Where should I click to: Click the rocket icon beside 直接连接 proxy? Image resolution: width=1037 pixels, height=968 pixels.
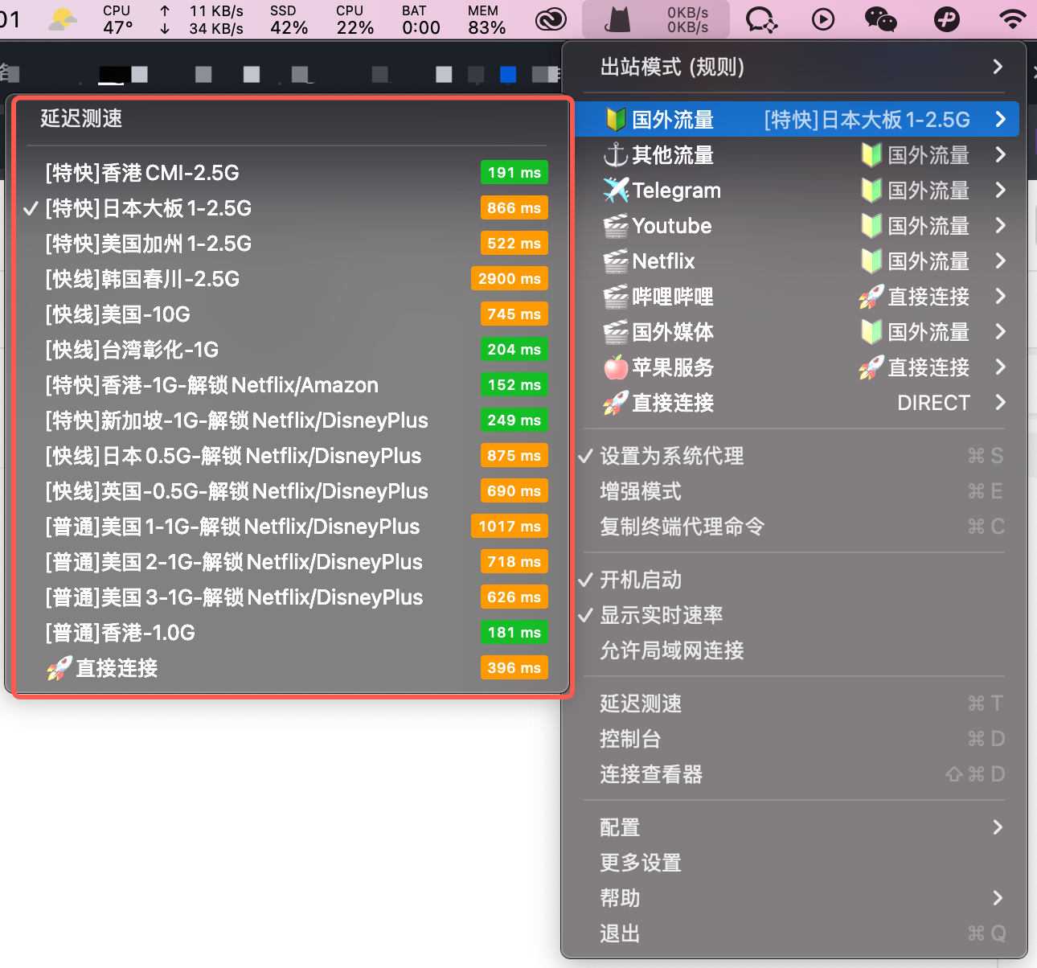tap(616, 403)
